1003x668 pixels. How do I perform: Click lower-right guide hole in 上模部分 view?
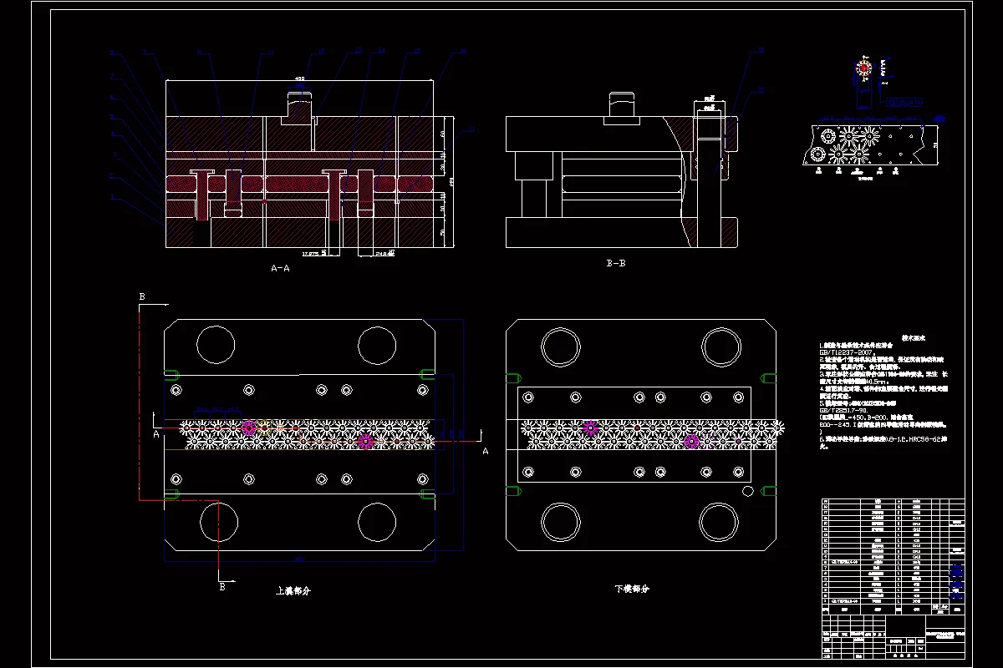[377, 521]
